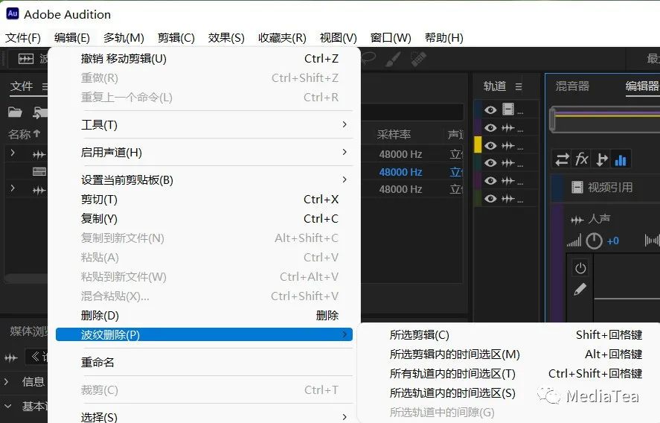Viewport: 660px width, 423px height.
Task: Click the 人声 track volume knob
Action: tap(594, 241)
